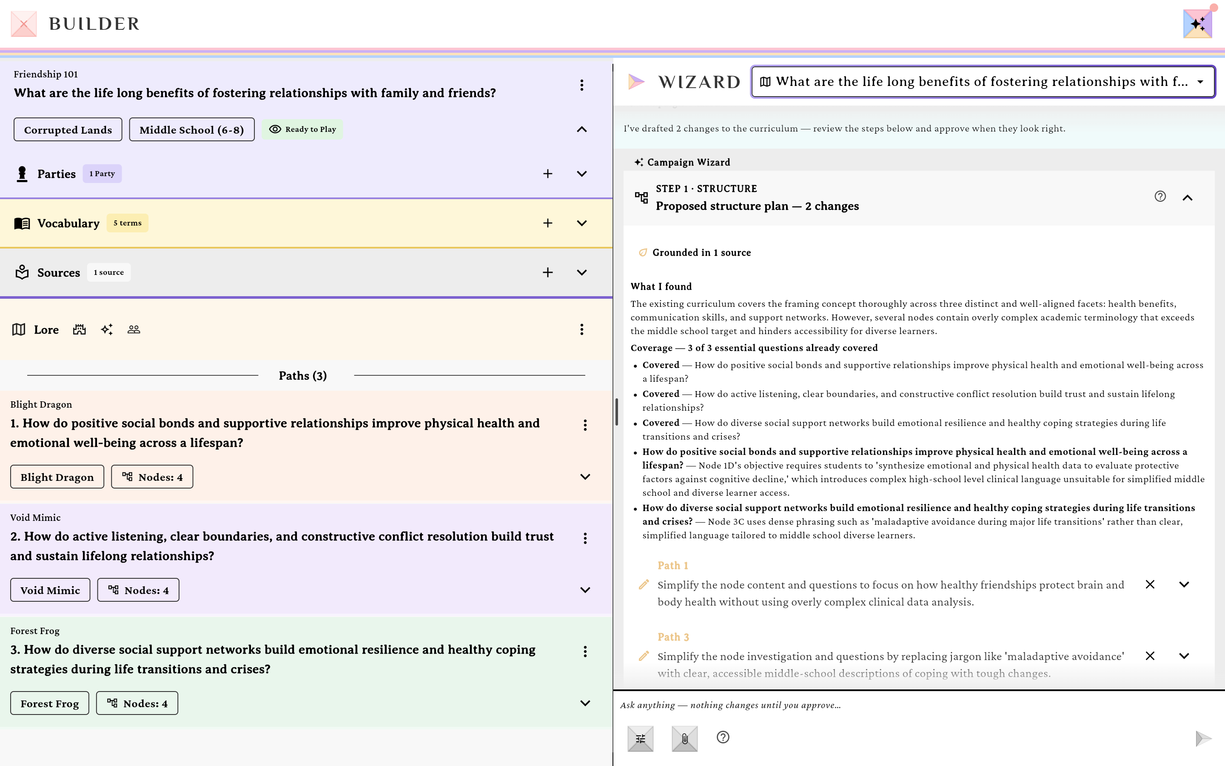Click the Corrupted Lands tag
Screen dimensions: 1225x766
pyautogui.click(x=68, y=130)
